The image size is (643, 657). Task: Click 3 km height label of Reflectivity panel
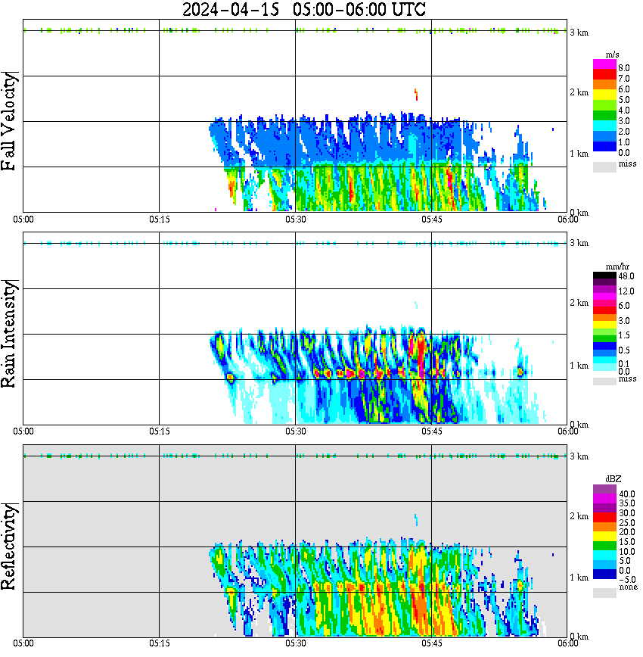[x=579, y=456]
